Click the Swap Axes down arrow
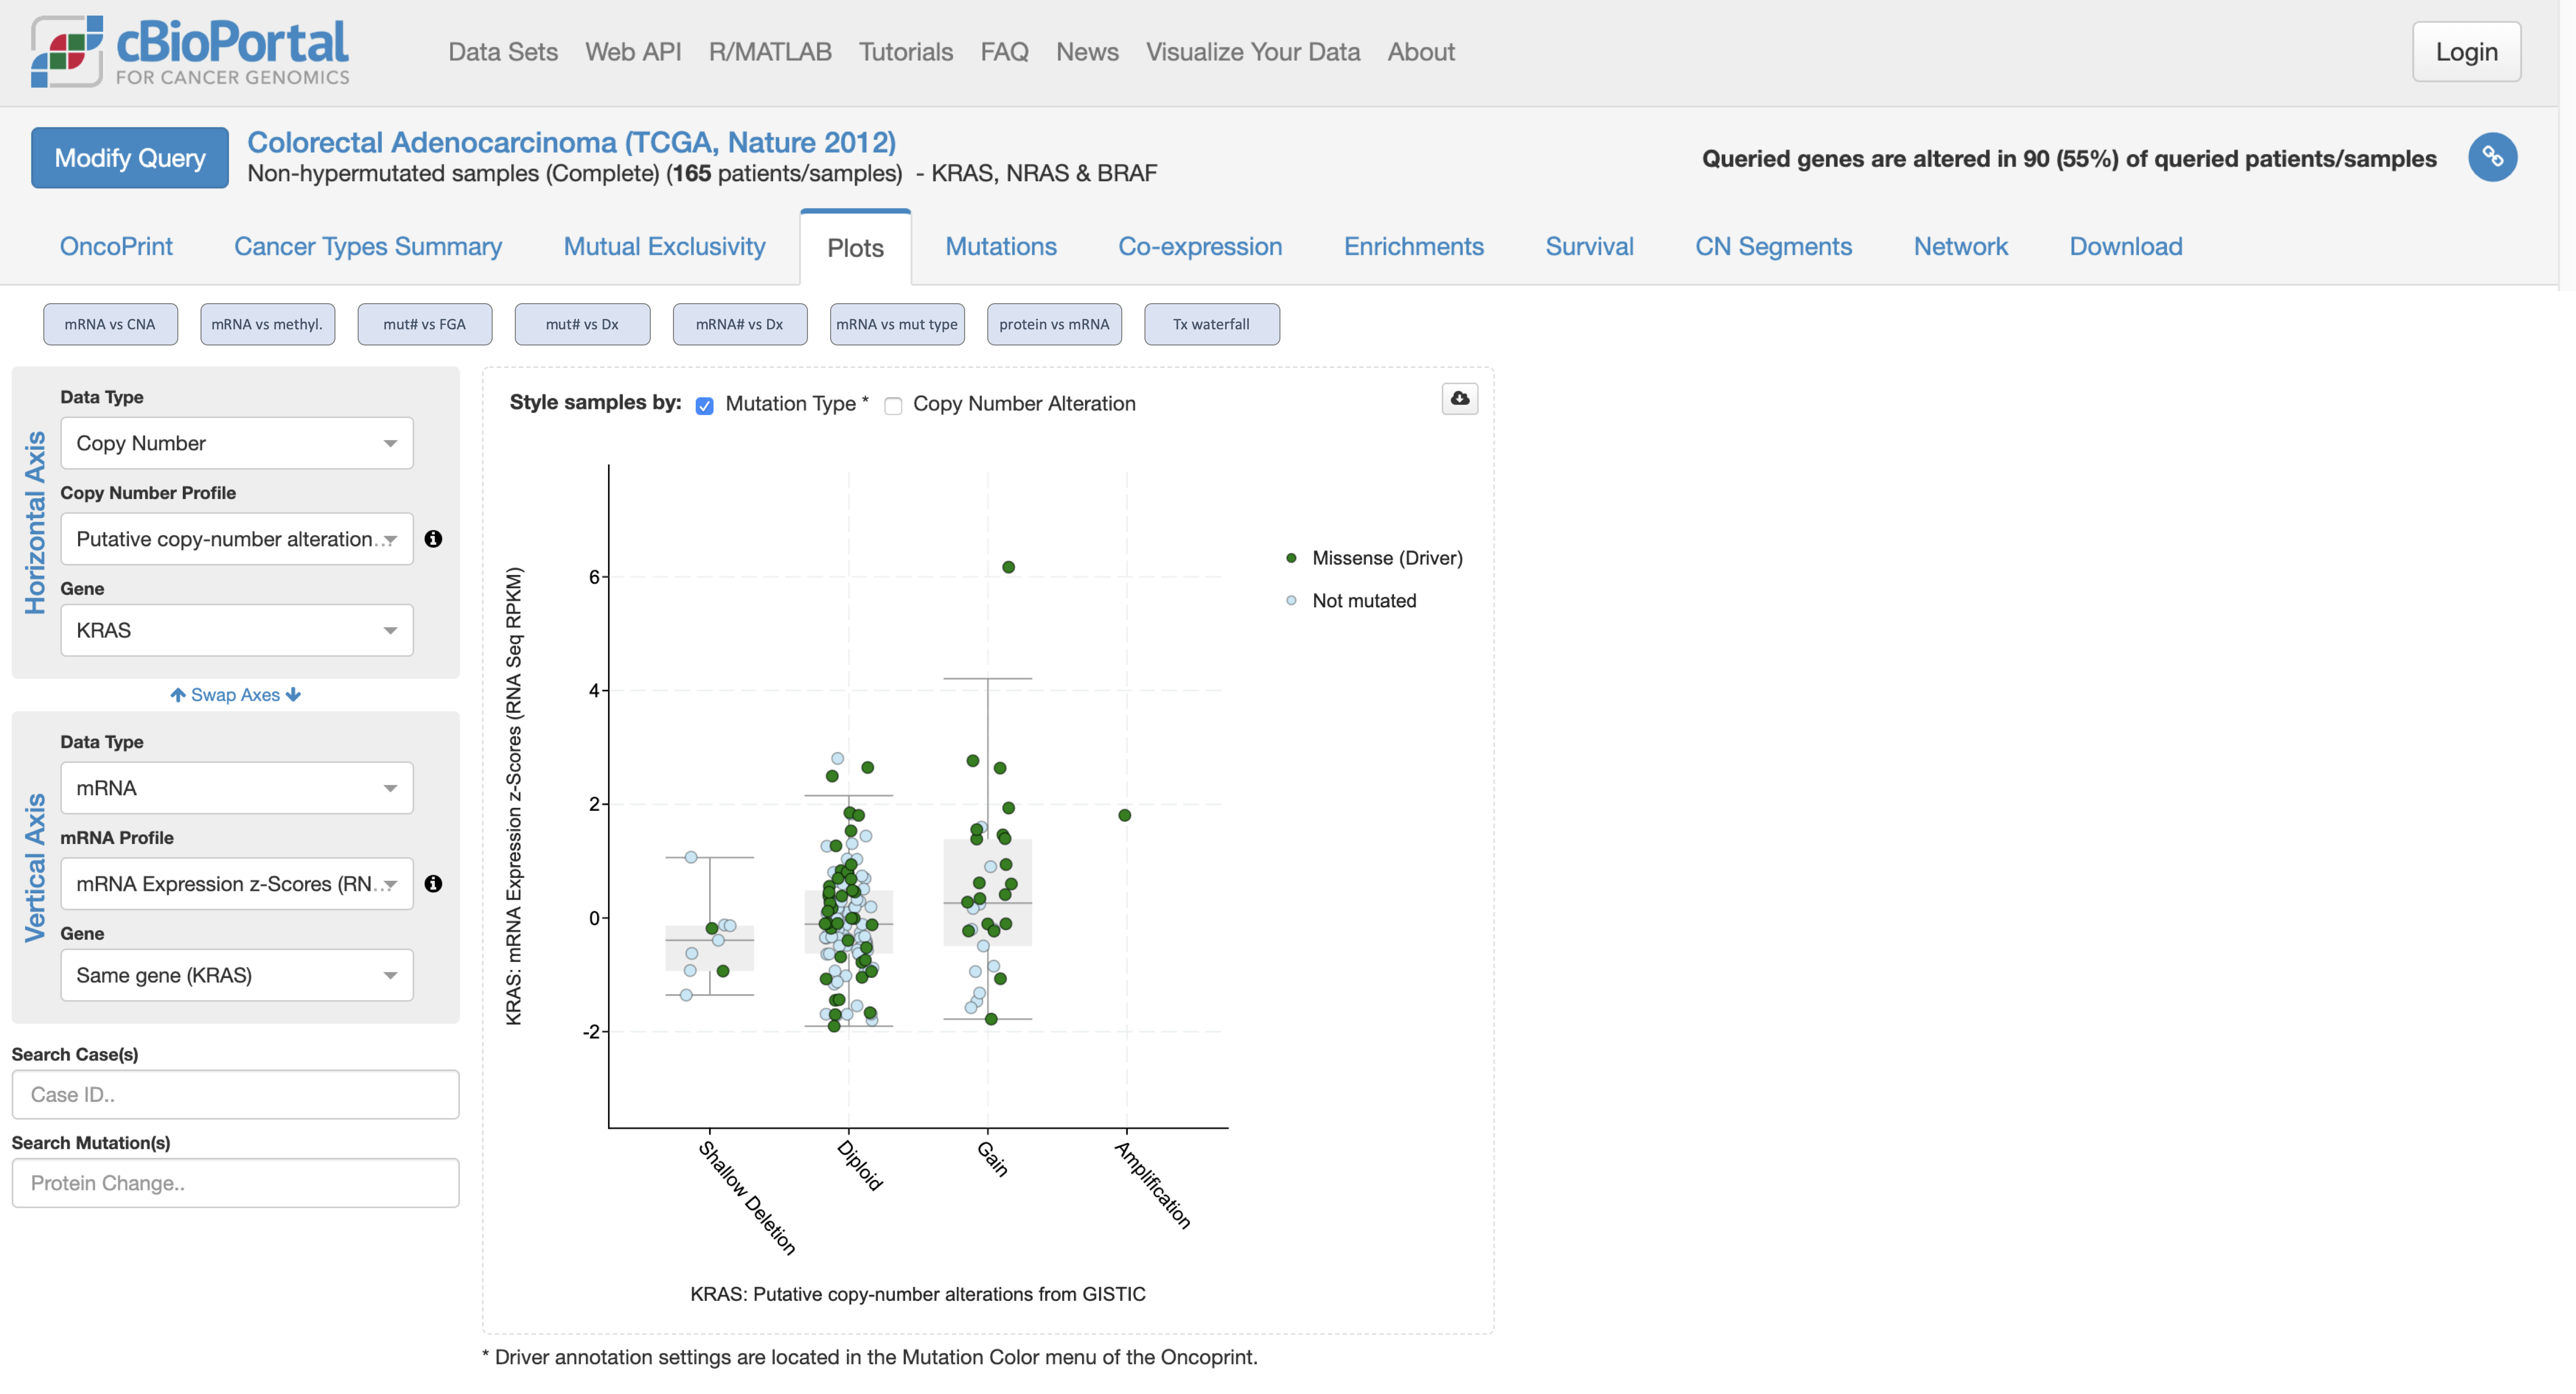 coord(293,695)
